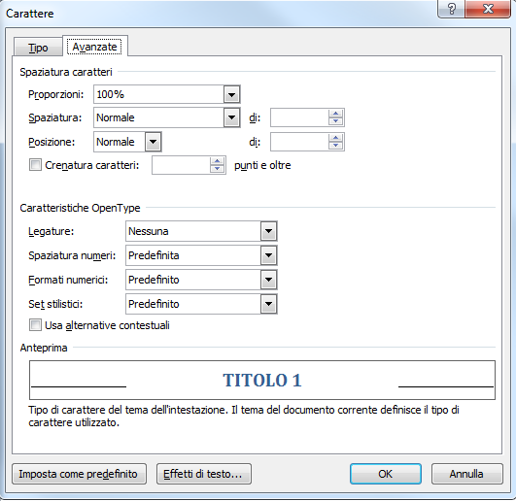This screenshot has width=516, height=501.
Task: Decrease the Posizione di value arrow
Action: coord(335,146)
